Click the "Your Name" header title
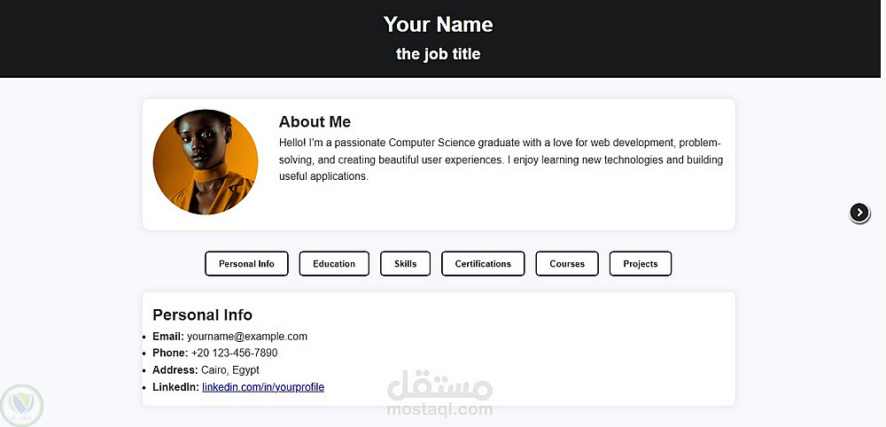Viewport: 886px width, 427px height. 438,25
